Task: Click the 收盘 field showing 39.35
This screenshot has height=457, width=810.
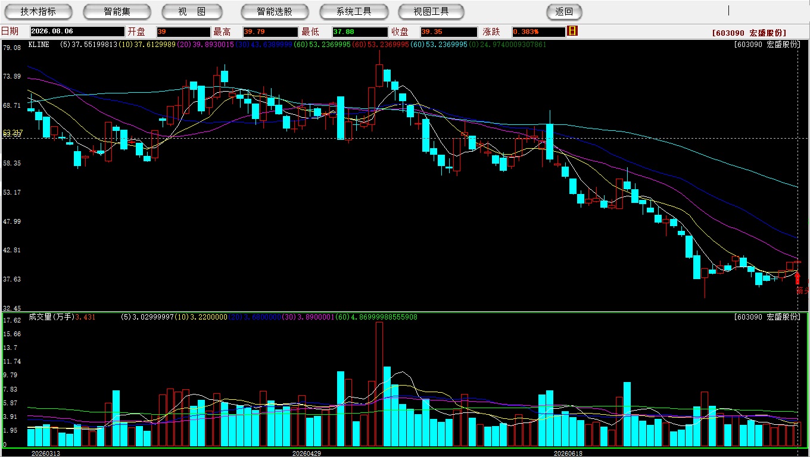Action: (448, 32)
